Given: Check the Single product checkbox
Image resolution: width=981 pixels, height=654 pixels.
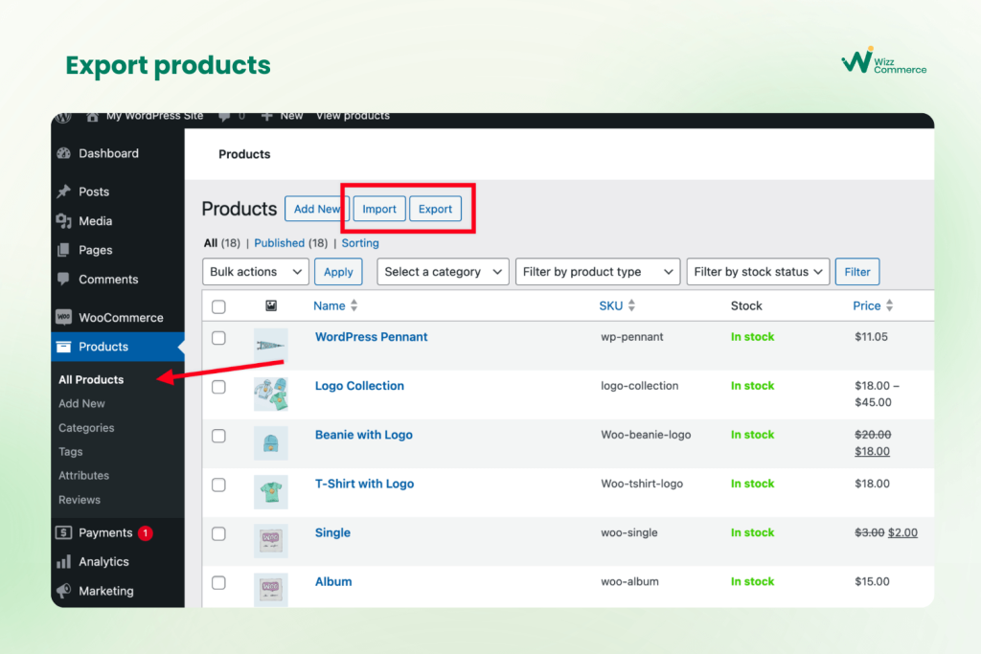Looking at the screenshot, I should [218, 533].
